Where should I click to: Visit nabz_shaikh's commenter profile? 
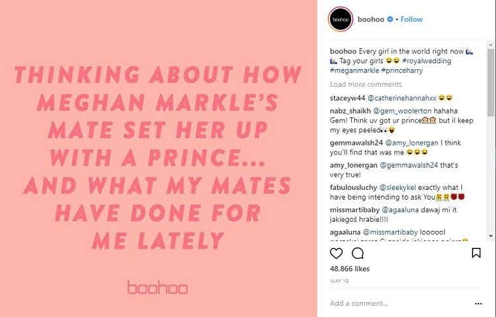click(350, 112)
